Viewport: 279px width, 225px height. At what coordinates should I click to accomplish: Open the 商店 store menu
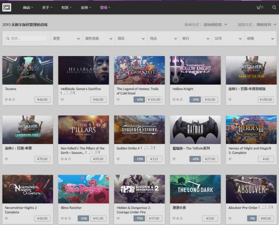[28, 7]
